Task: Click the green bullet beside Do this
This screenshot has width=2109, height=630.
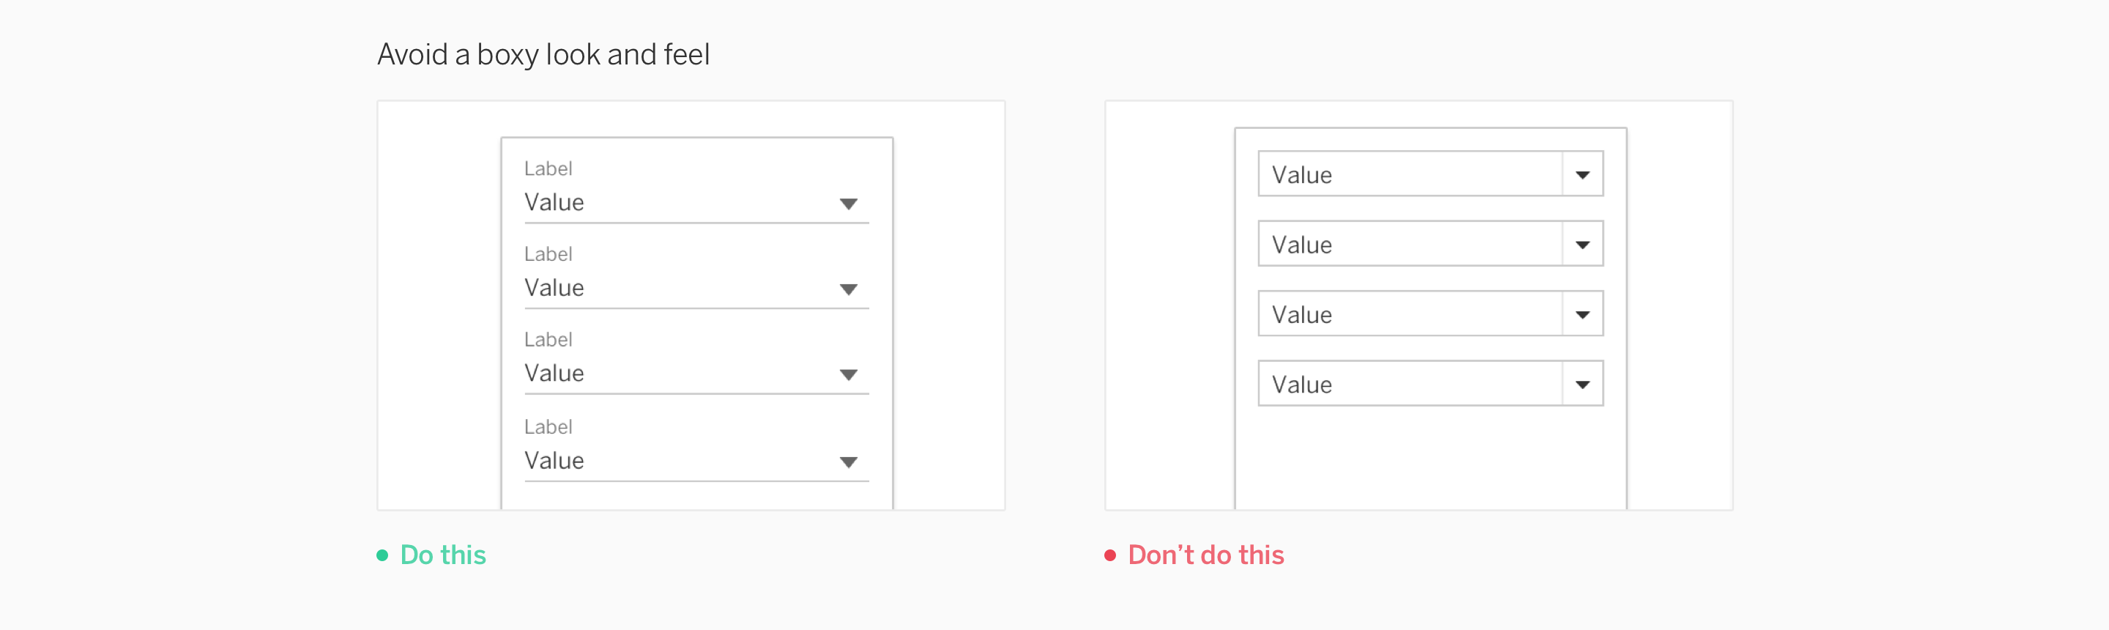Action: (x=381, y=555)
